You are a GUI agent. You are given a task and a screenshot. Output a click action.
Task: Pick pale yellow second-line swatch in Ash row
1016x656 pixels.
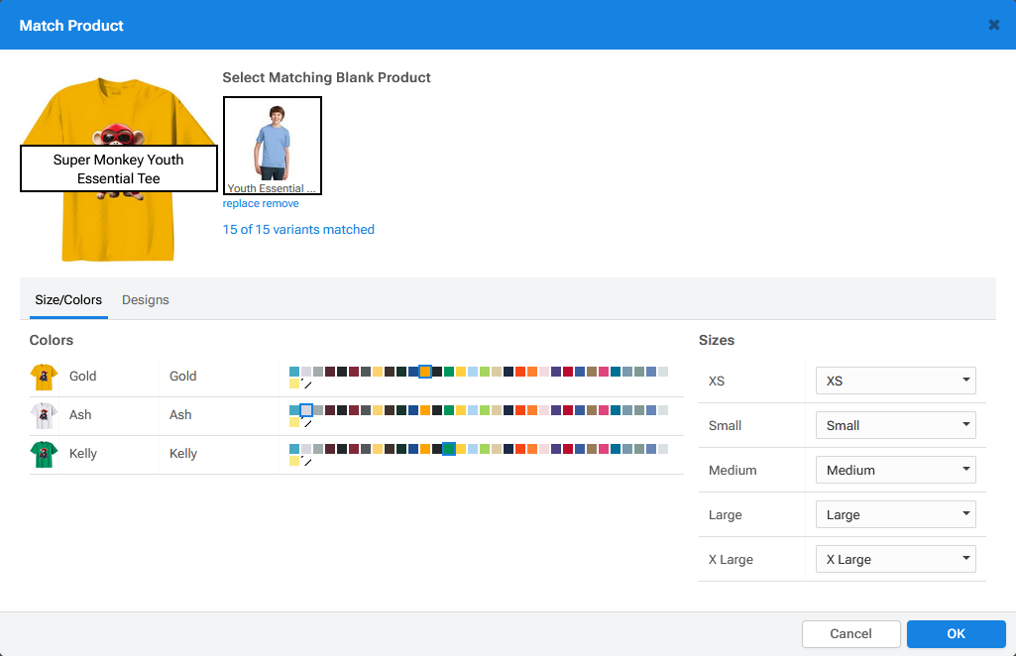point(294,422)
